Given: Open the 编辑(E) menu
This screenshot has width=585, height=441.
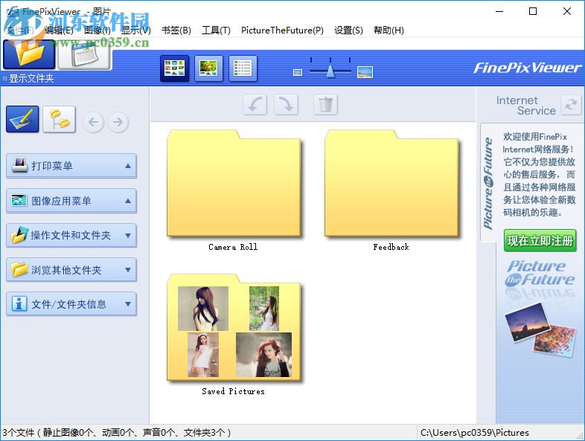Looking at the screenshot, I should coord(59,30).
